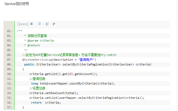Click 'userMapper.countByCriteria(criteria)' on line 12

[x=81, y=84]
